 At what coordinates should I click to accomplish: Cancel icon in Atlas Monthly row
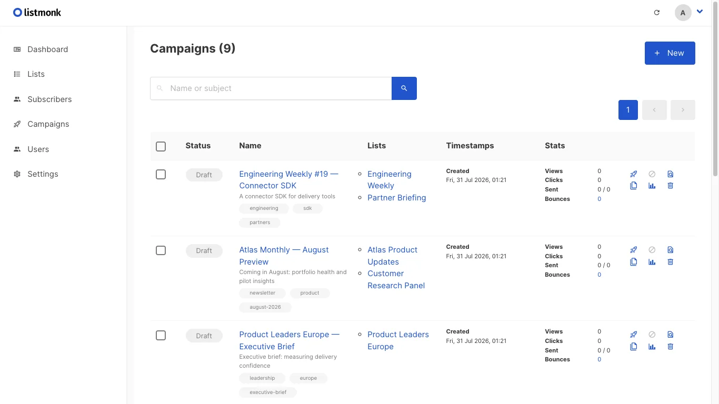tap(652, 250)
